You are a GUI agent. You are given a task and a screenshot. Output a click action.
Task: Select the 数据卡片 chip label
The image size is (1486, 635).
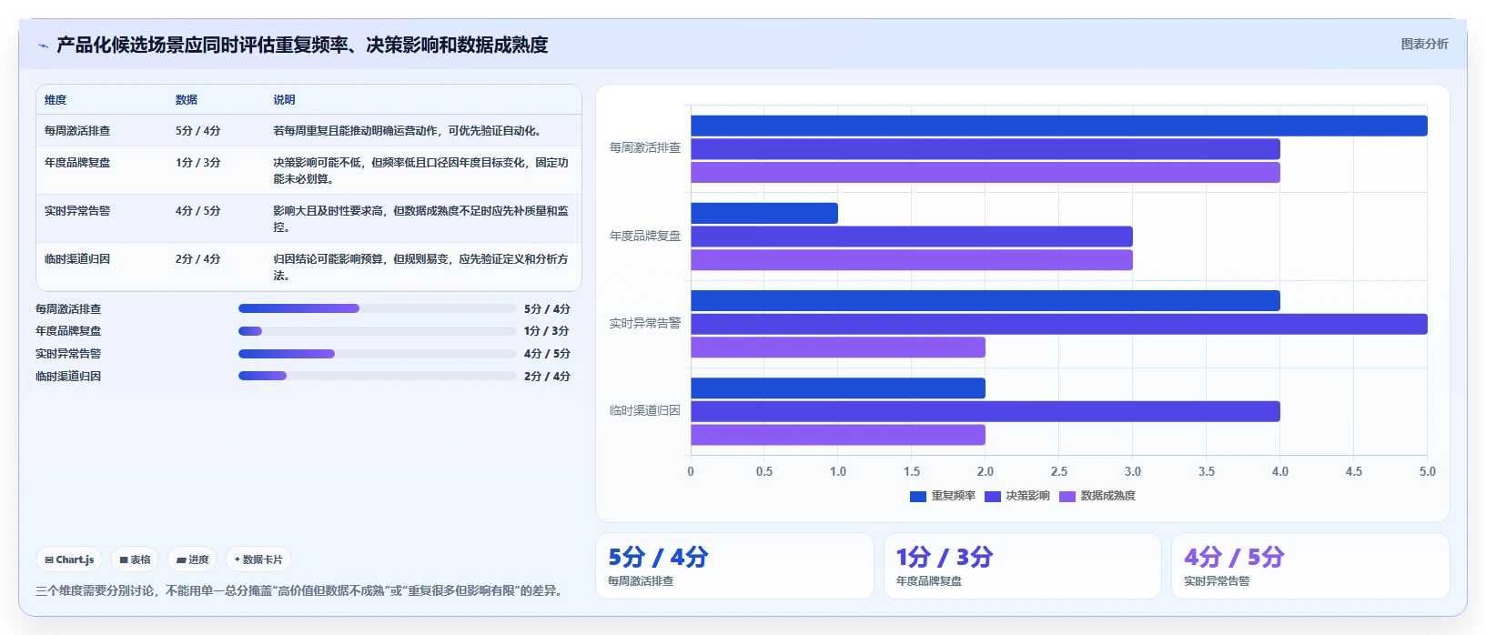point(262,560)
